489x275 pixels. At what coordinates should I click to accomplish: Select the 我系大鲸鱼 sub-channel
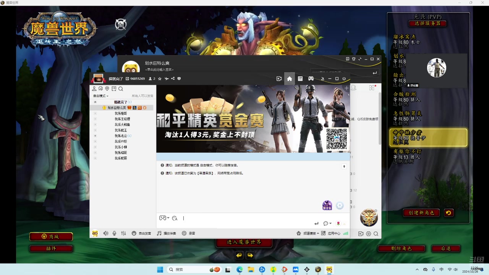coord(122,125)
